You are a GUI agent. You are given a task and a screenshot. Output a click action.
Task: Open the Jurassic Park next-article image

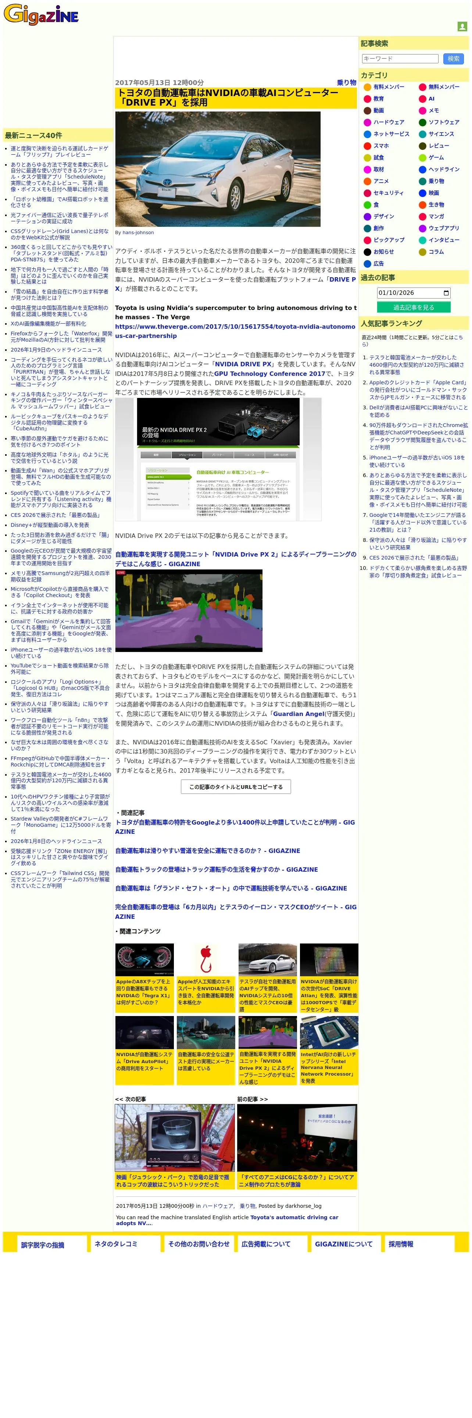(x=175, y=1138)
